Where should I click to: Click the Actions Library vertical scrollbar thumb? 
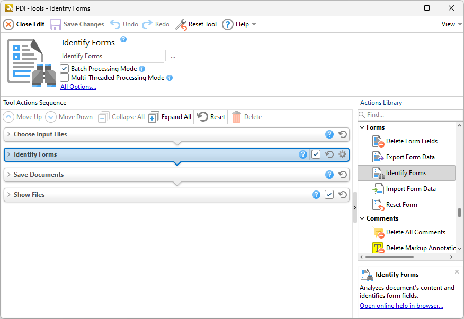459,213
